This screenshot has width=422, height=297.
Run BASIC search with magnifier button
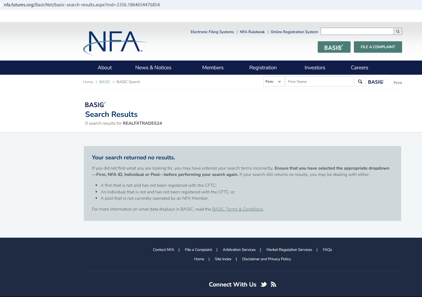pos(360,82)
